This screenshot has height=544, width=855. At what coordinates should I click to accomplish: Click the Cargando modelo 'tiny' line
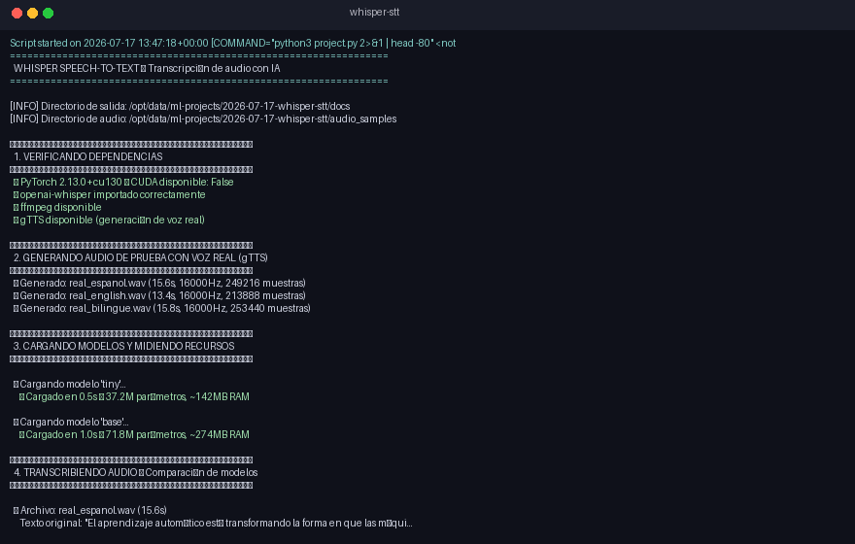pyautogui.click(x=69, y=384)
